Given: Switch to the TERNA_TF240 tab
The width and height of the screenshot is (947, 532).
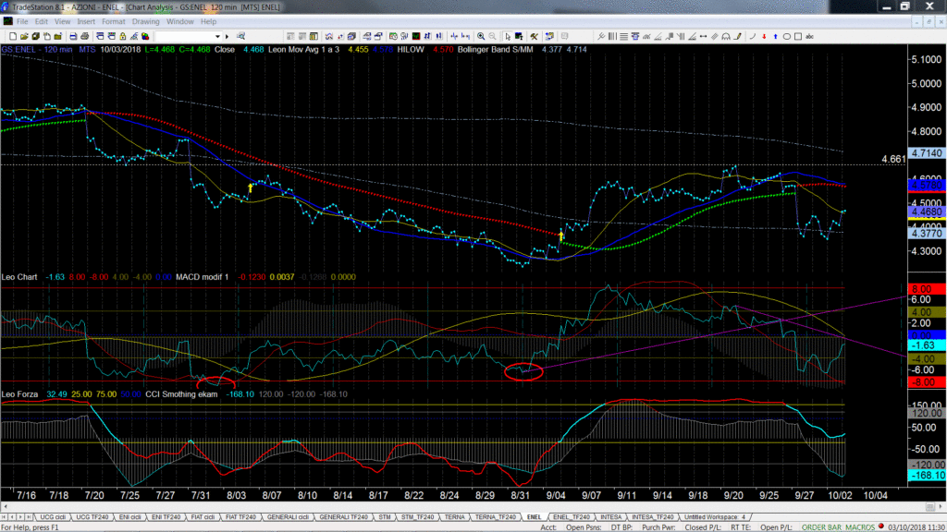Looking at the screenshot, I should pos(496,517).
